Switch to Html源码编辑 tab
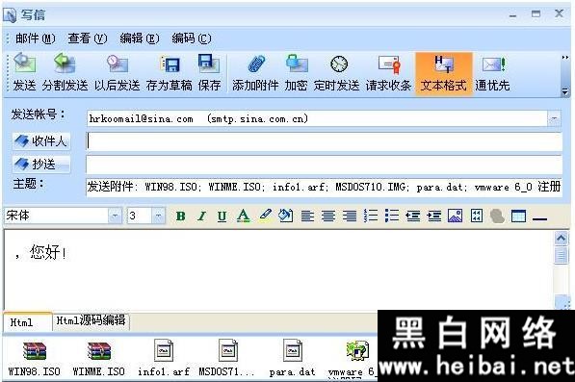Screen dimensions: 575x382 pos(91,320)
